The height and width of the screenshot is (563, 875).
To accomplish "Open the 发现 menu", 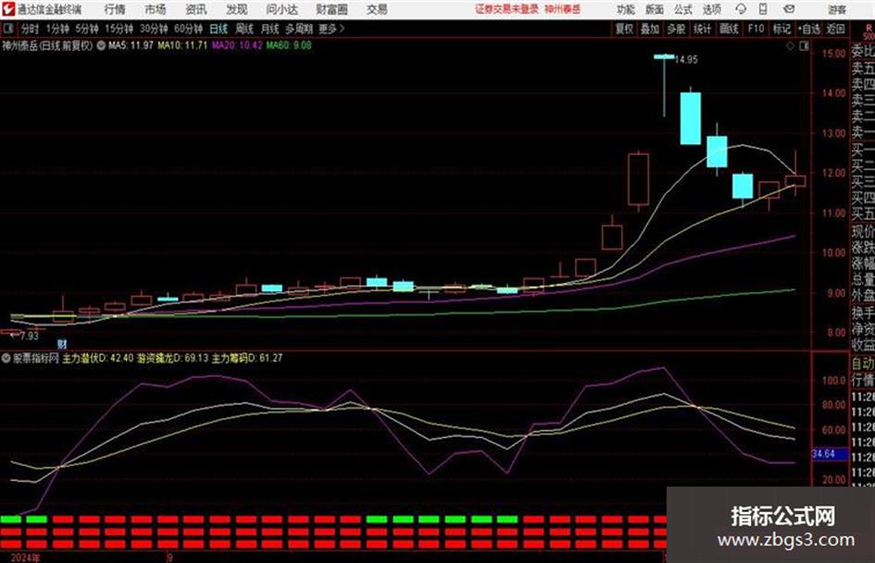I will (237, 9).
